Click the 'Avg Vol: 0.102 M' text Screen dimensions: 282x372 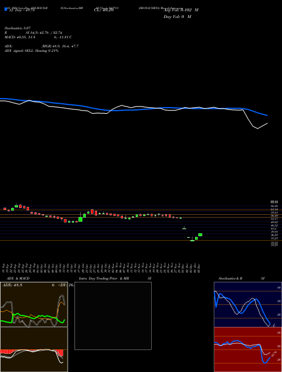180,10
